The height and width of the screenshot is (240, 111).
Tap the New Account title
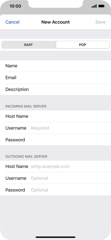tap(55, 22)
